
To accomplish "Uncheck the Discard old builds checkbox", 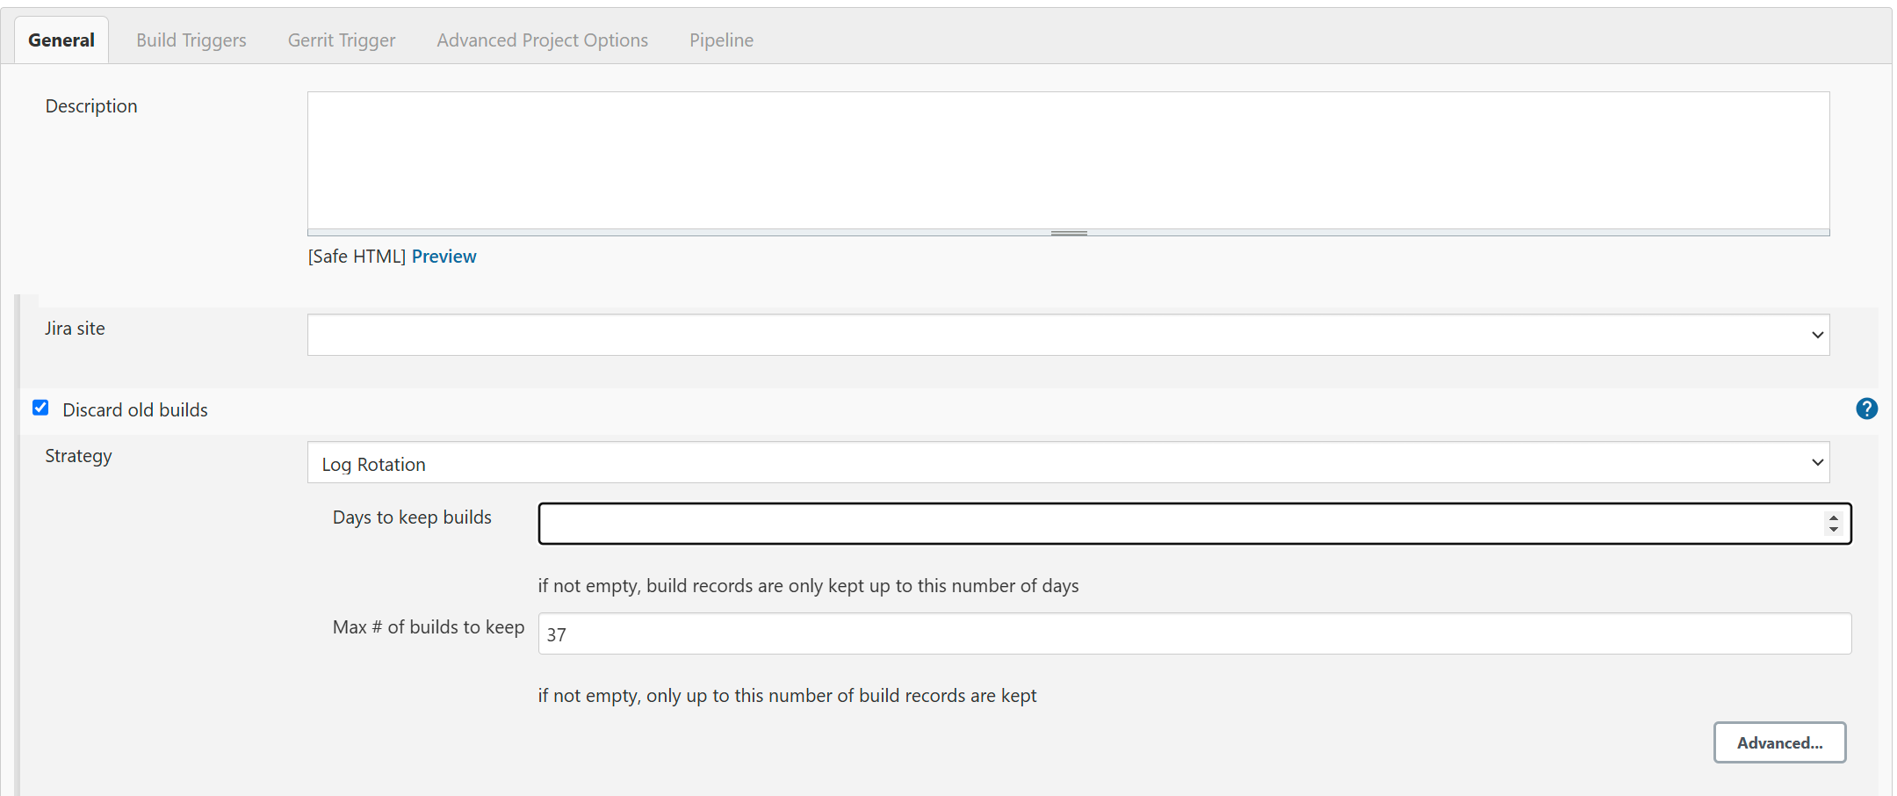I will (40, 408).
